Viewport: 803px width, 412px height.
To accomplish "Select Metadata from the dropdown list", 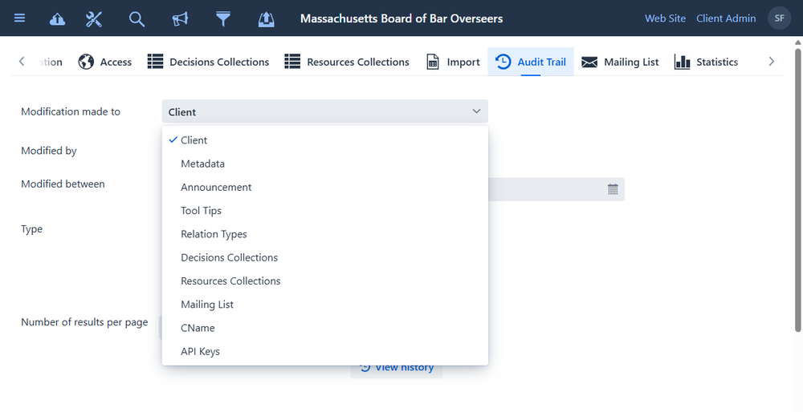I will click(x=203, y=164).
